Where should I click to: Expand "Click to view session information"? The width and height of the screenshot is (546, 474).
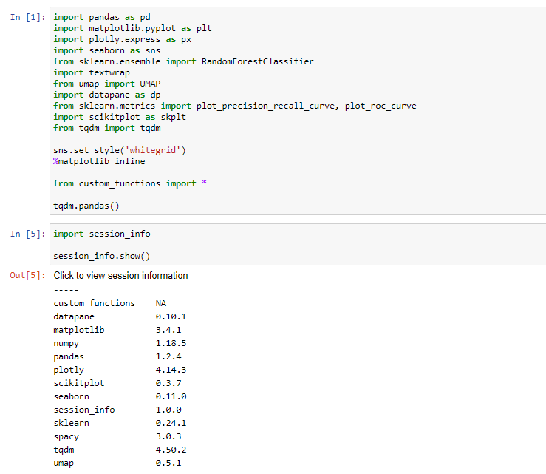tap(120, 276)
